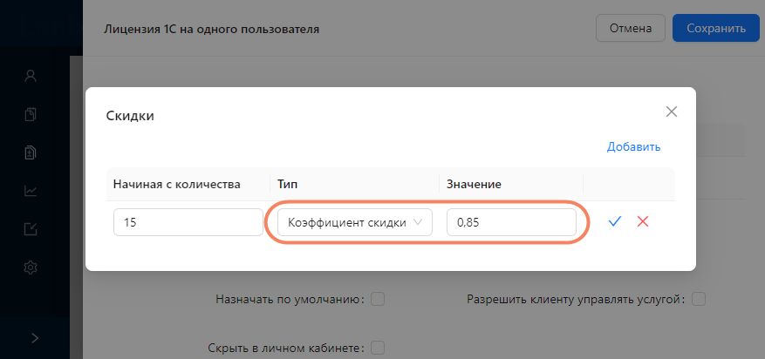Toggle Скрыть в личном кабинете checkbox
This screenshot has height=359, width=765.
[x=378, y=348]
